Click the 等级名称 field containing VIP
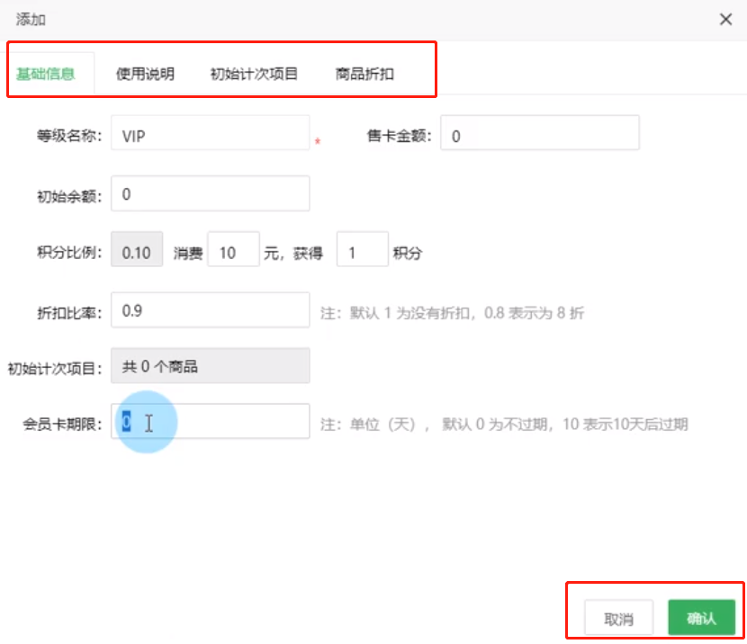 coord(210,133)
